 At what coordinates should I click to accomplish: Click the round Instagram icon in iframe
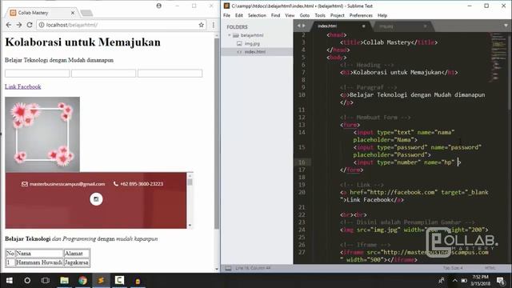coord(96,199)
